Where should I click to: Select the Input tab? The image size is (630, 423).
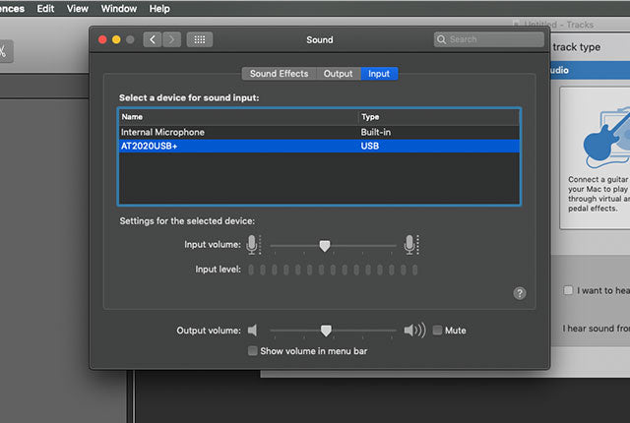[x=379, y=74]
